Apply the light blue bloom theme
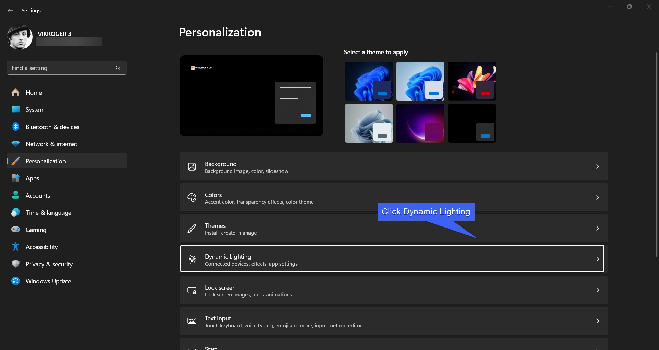Viewport: 659px width, 350px height. point(420,81)
